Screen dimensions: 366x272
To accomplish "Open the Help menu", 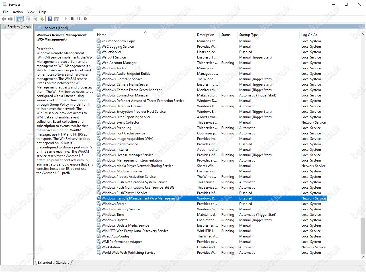I will (42, 12).
